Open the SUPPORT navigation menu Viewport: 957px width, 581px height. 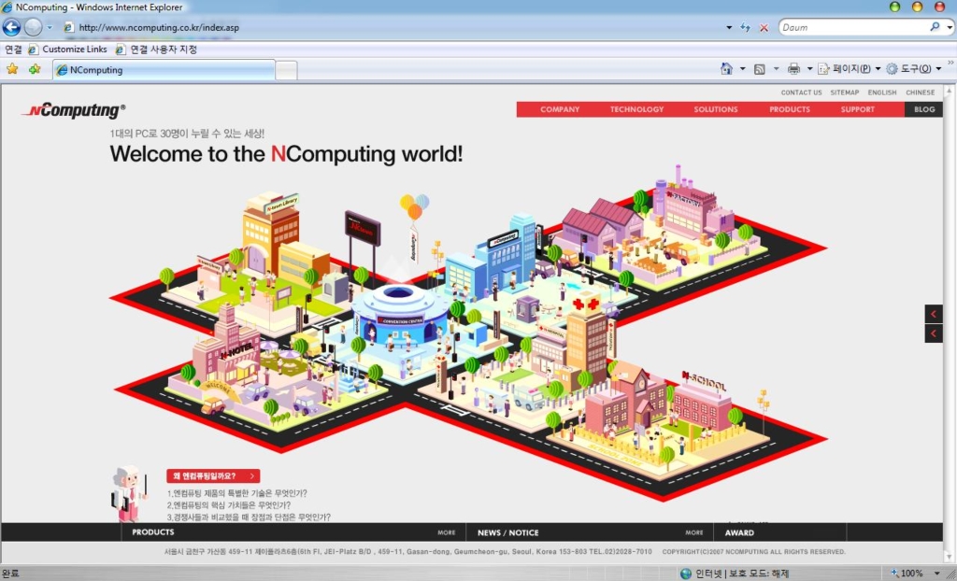[x=858, y=109]
